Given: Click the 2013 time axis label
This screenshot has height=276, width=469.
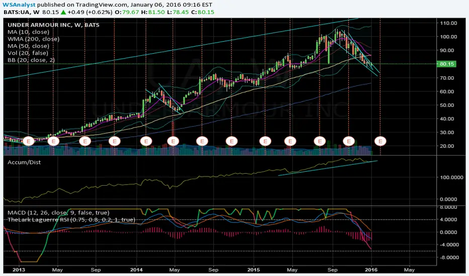Looking at the screenshot, I should tap(19, 270).
